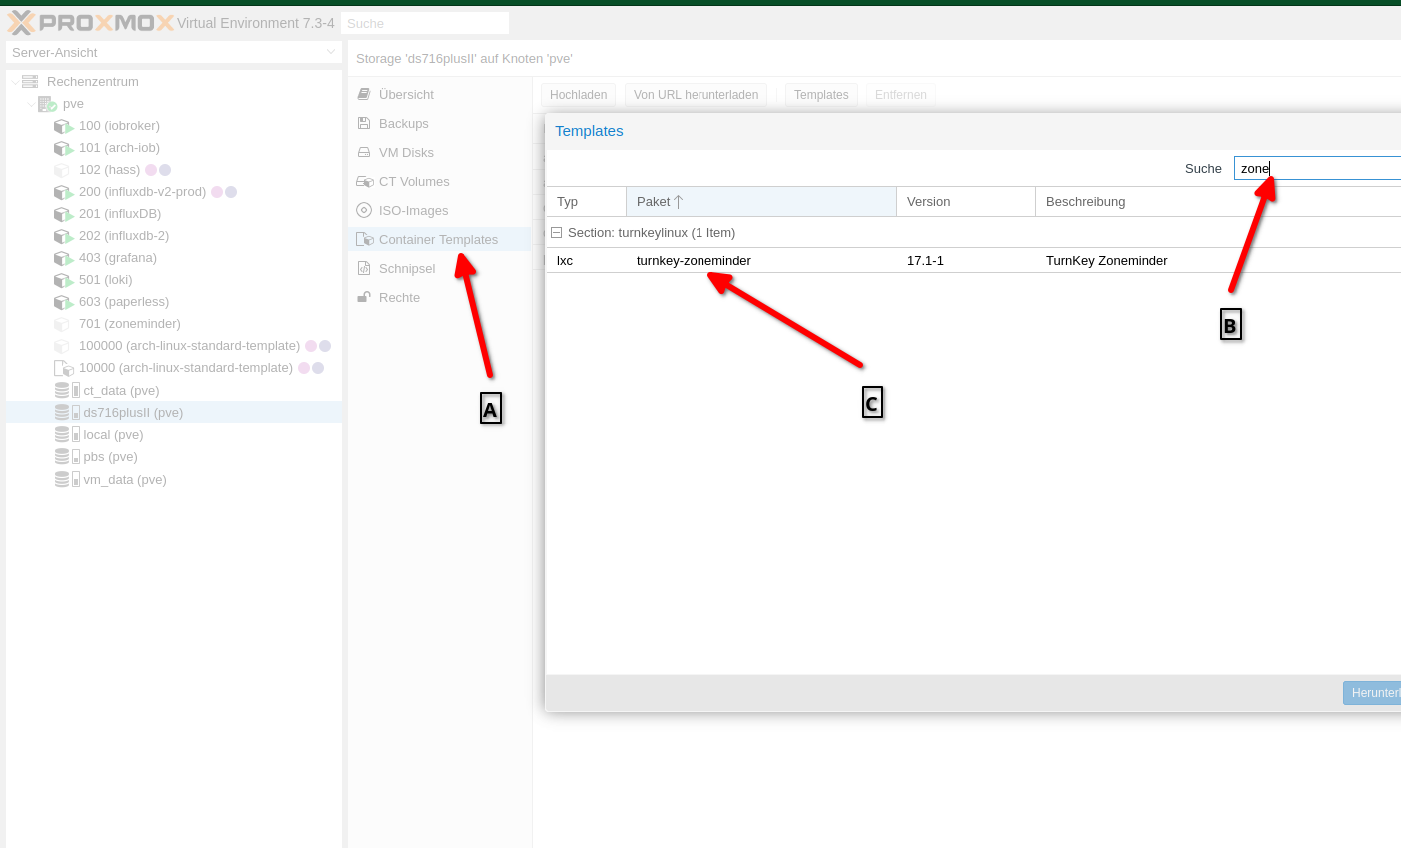Click the pve node icon
Viewport: 1401px width, 848px height.
tap(47, 104)
